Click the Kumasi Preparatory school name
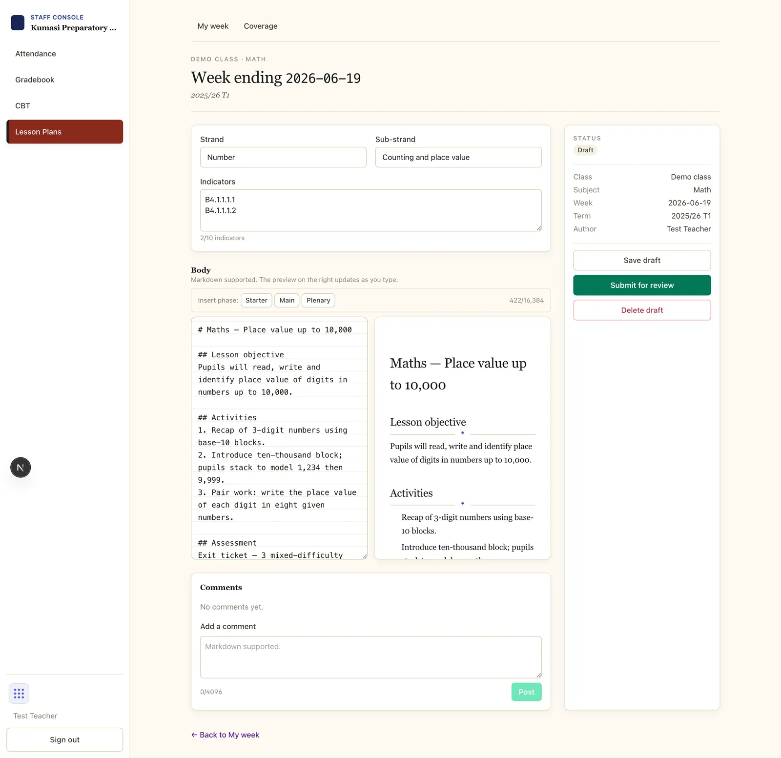Screen dimensions: 781x758 tap(73, 28)
